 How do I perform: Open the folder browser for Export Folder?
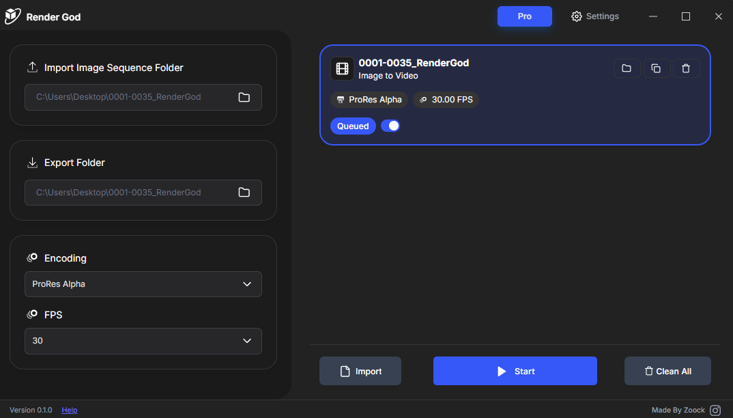244,193
